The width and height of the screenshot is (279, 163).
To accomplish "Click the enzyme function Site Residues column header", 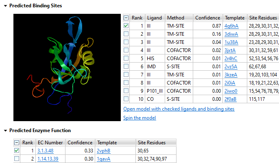I will [x=156, y=143].
